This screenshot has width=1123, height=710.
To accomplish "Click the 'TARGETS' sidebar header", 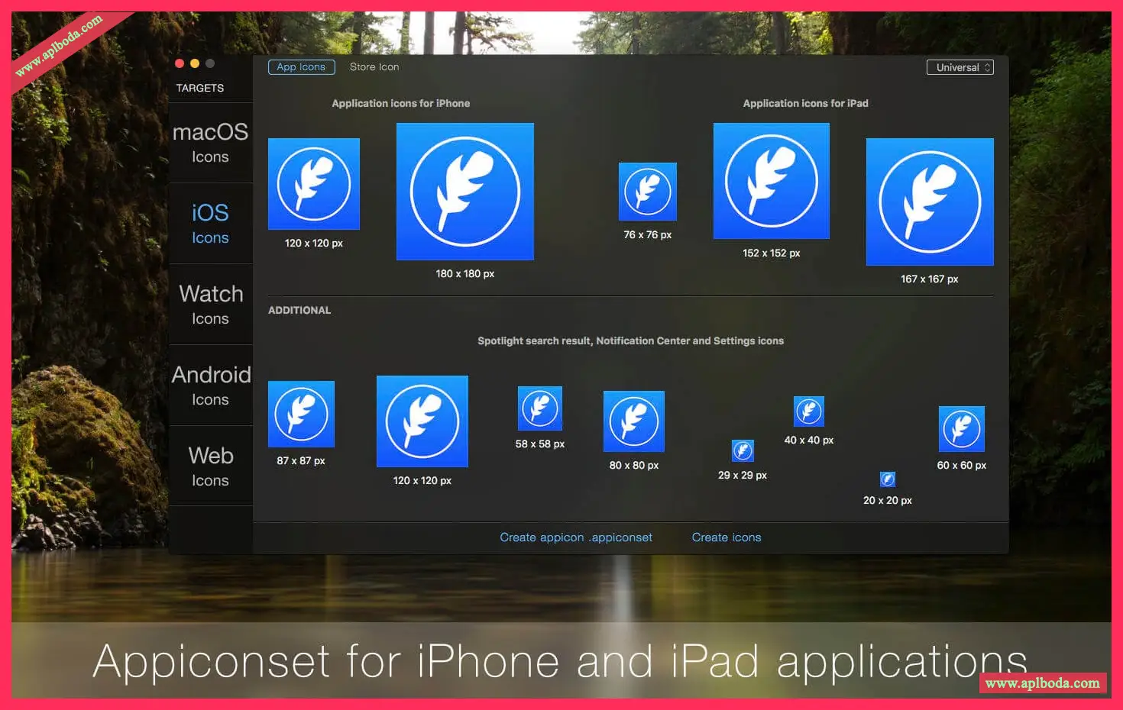I will [x=200, y=88].
